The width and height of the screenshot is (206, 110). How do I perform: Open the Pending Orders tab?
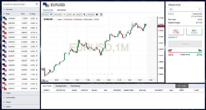[61, 86]
